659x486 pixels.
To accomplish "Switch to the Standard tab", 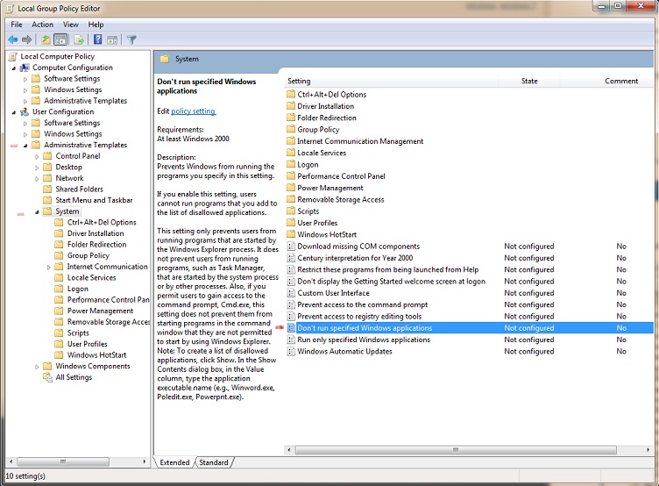I will tap(214, 462).
